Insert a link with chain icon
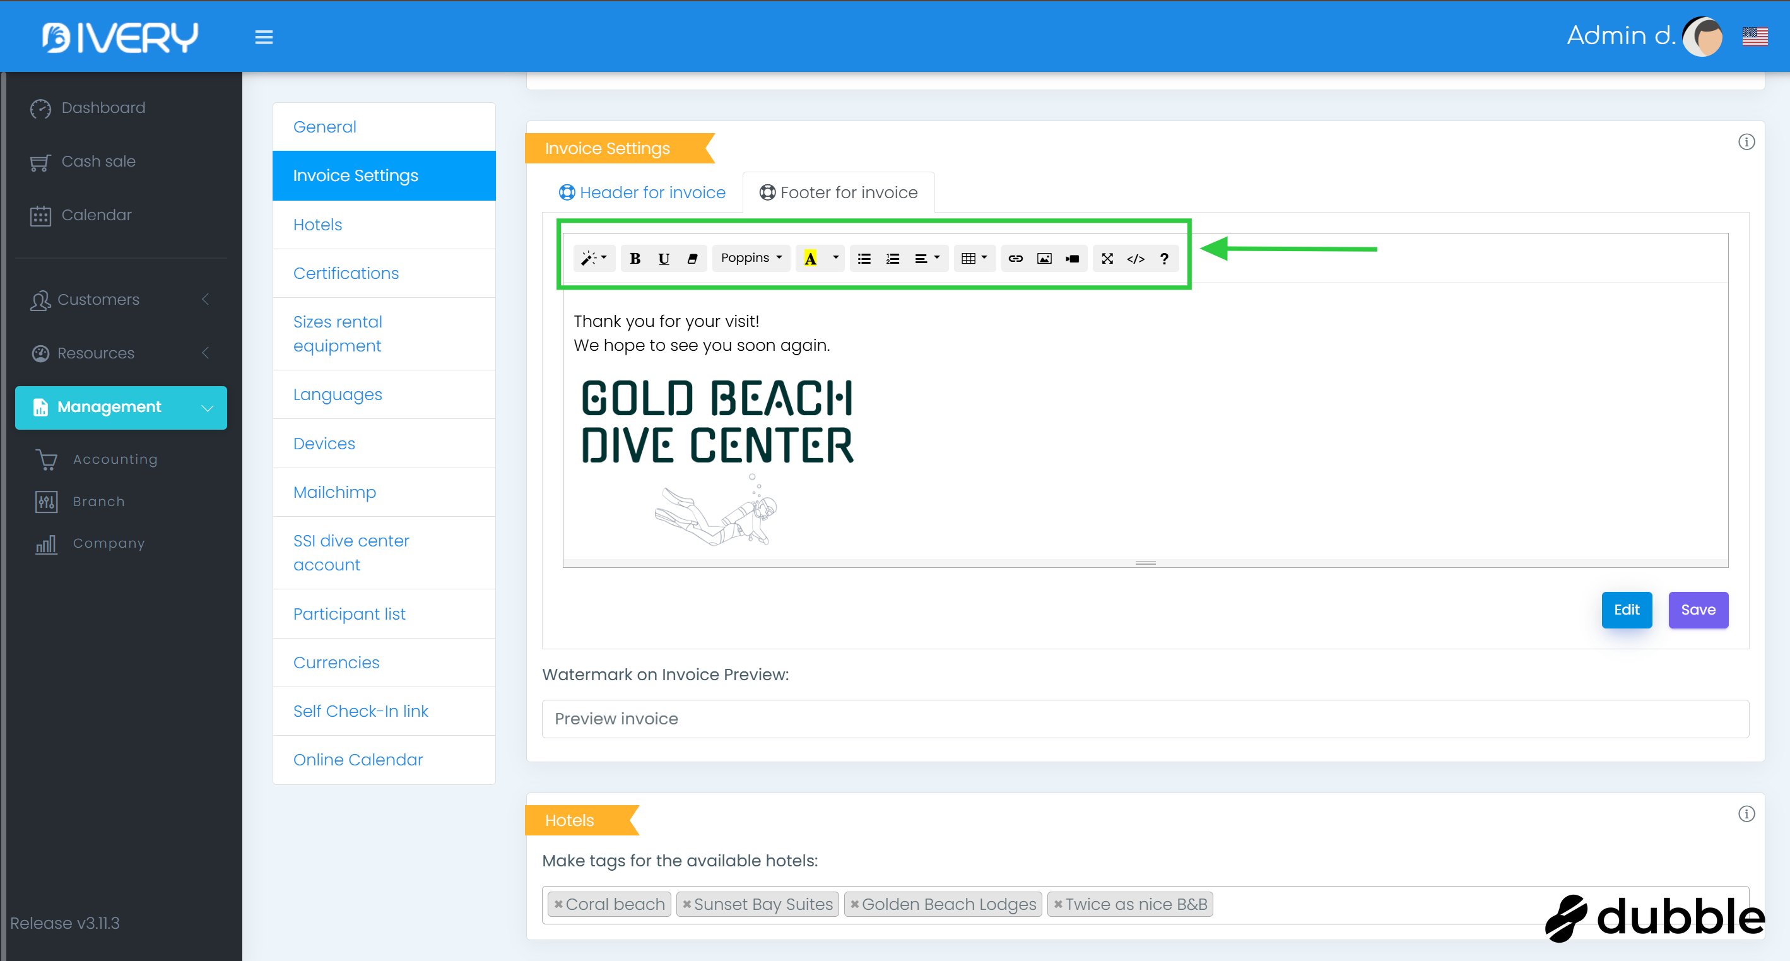The width and height of the screenshot is (1790, 961). click(1015, 259)
